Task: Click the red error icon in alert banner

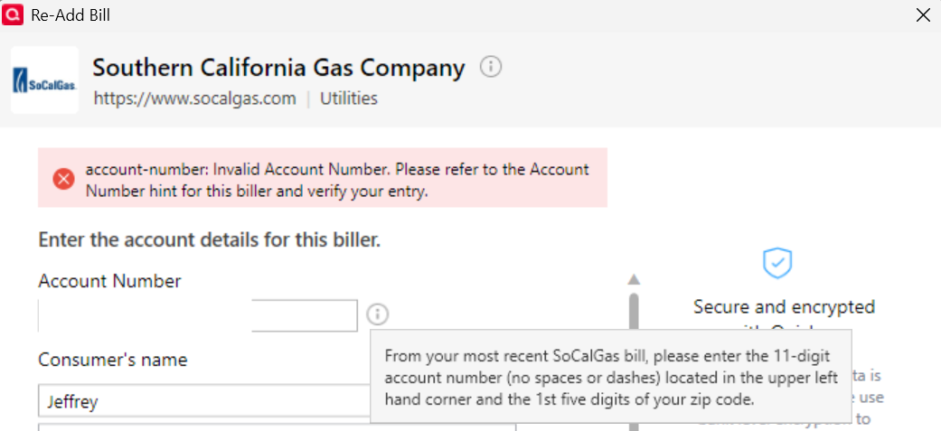Action: point(63,179)
